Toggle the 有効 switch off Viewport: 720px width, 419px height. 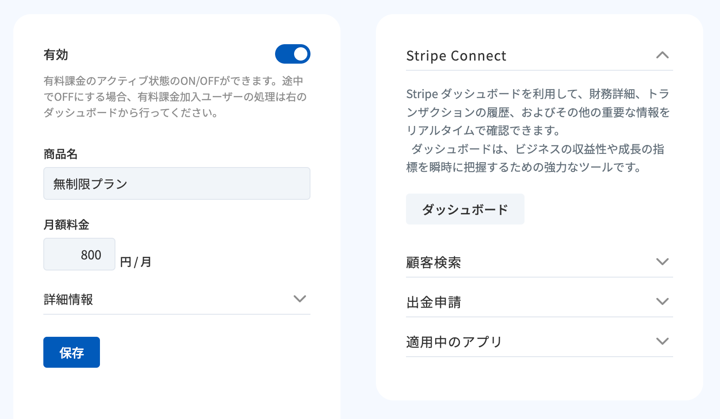point(292,54)
